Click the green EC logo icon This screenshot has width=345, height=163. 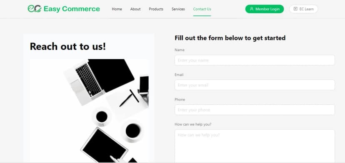(x=35, y=9)
